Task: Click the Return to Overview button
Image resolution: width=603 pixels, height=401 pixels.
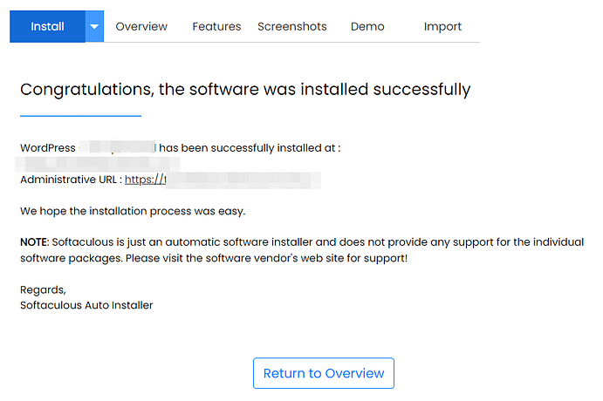Action: (324, 373)
